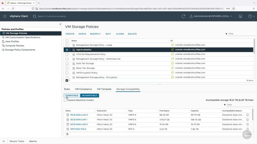Show incompatibility info for iSCSI-SAN-LUN-1
257x144 pixels.
click(247, 120)
